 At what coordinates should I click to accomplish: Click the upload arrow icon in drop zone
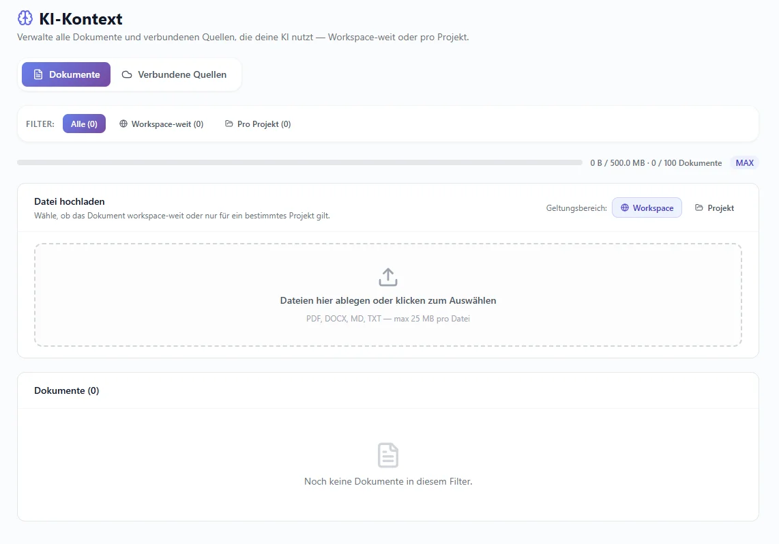(x=388, y=277)
